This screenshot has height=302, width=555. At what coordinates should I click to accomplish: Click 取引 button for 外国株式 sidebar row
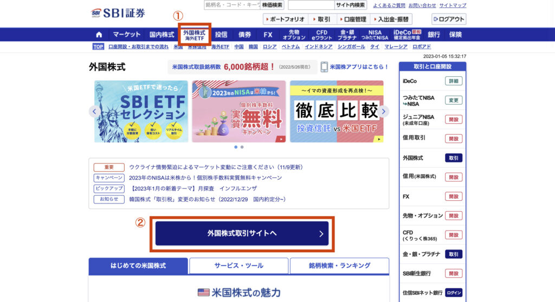(454, 158)
